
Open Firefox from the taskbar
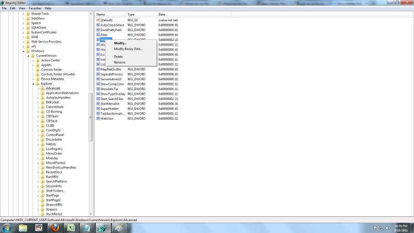[55, 228]
